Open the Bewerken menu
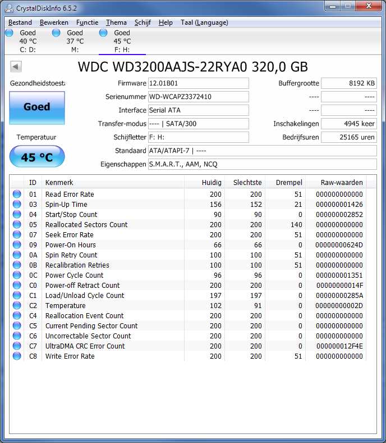Screen dimensions: 386x443 pos(54,22)
